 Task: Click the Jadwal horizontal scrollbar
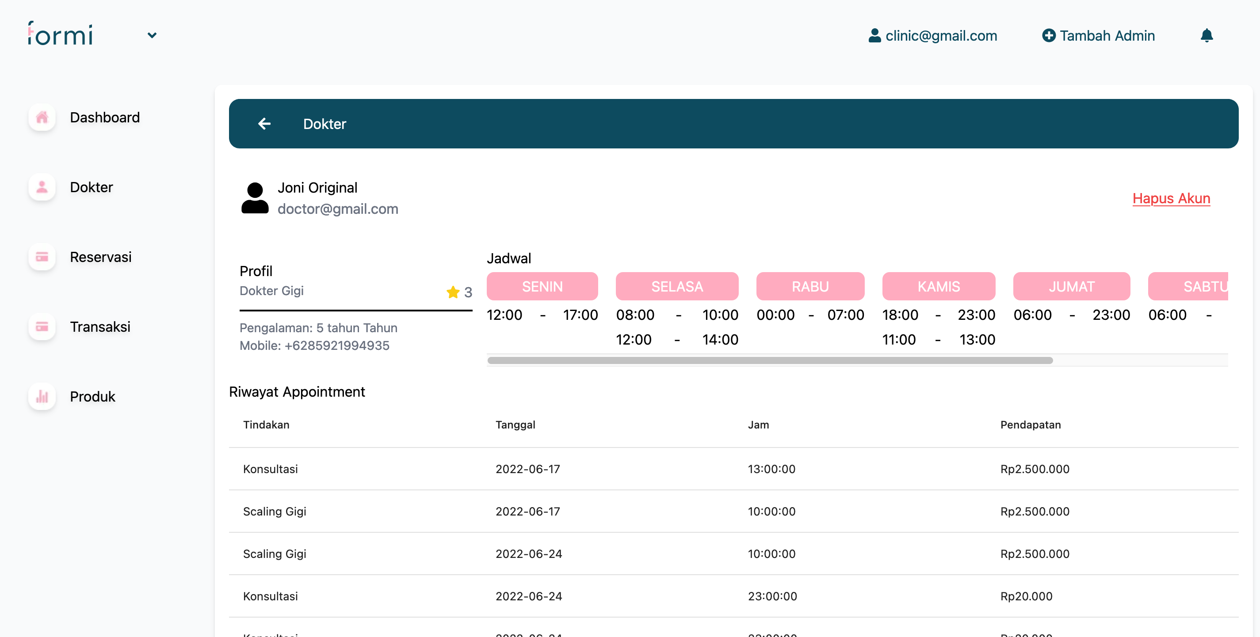(770, 360)
